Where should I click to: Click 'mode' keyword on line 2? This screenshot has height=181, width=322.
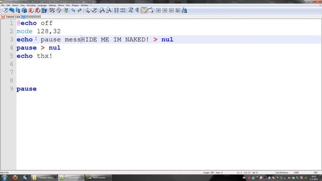point(25,31)
